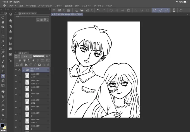
Task: Hide the 耳 layer
Action: click(16, 95)
